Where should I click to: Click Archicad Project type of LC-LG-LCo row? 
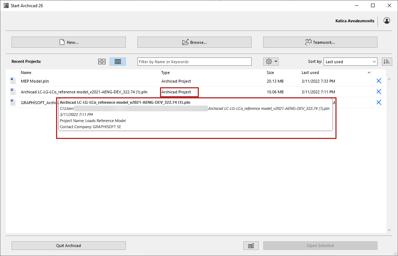tap(176, 92)
